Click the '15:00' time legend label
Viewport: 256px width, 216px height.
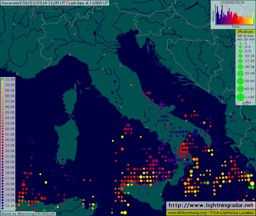pyautogui.click(x=10, y=189)
